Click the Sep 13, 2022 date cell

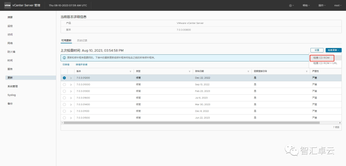click(202, 84)
